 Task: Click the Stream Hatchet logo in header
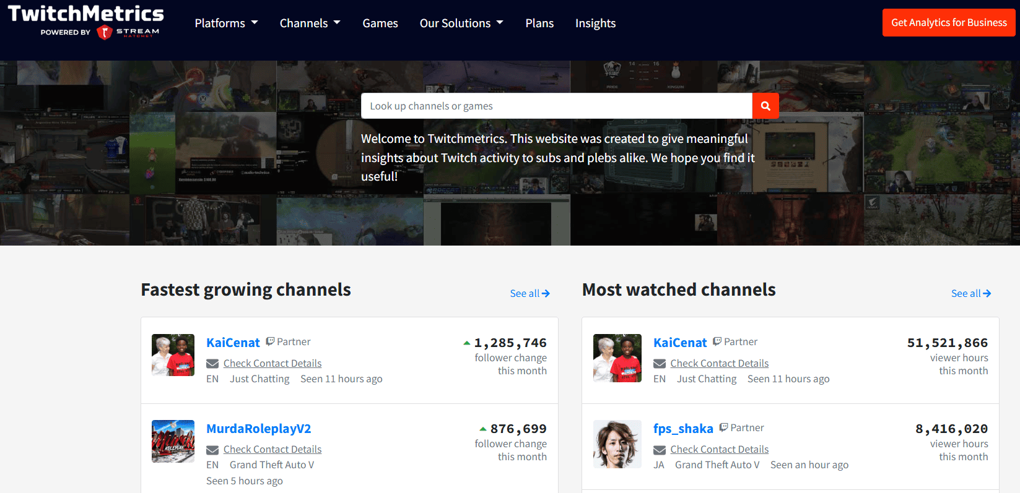tap(128, 32)
